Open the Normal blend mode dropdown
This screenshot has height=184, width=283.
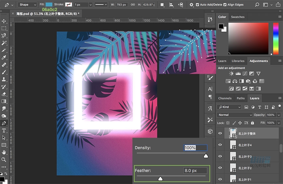235,115
